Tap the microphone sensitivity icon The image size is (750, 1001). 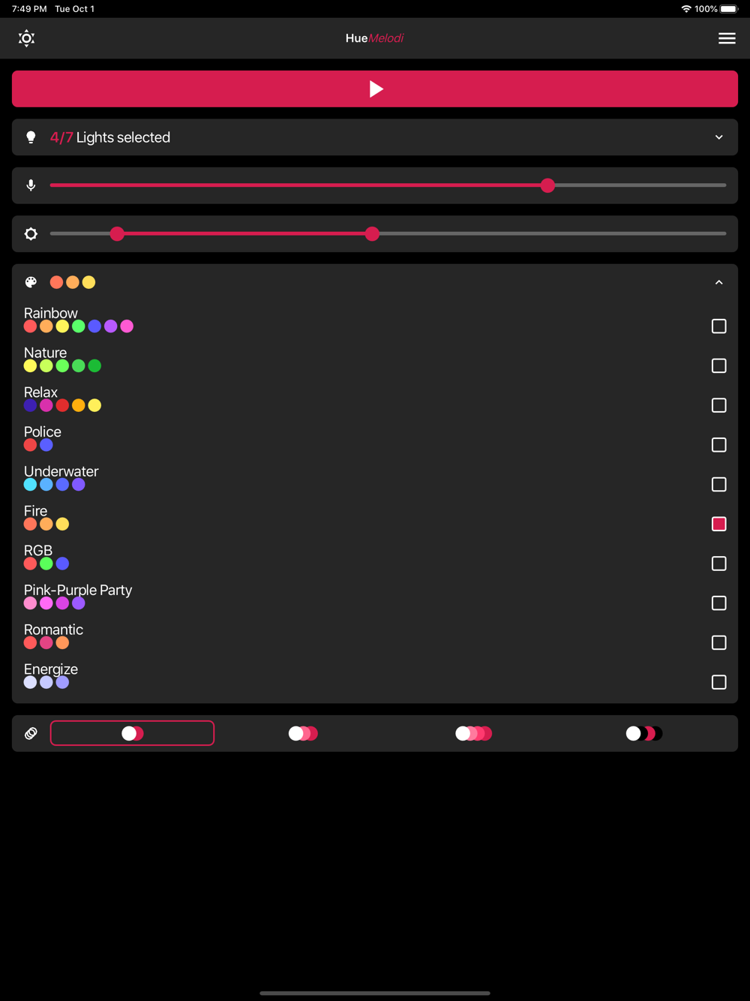[x=31, y=185]
